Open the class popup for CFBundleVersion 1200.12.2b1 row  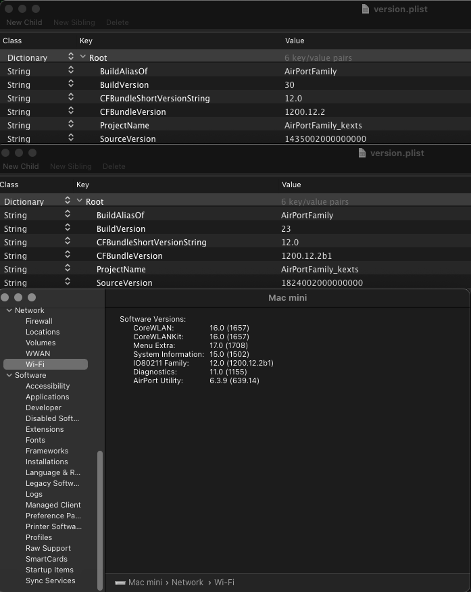67,255
